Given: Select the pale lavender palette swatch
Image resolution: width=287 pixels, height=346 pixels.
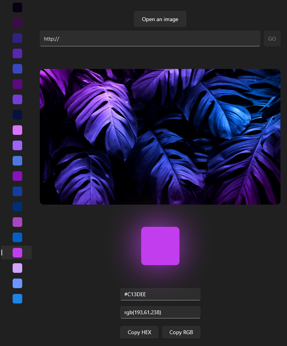Looking at the screenshot, I should [x=18, y=268].
